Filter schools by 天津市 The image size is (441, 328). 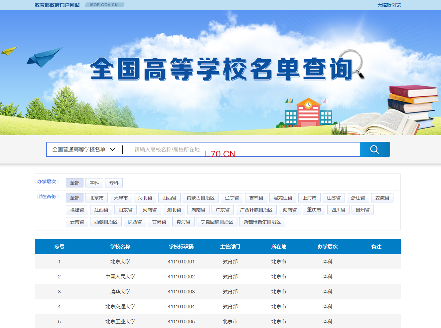click(x=121, y=198)
